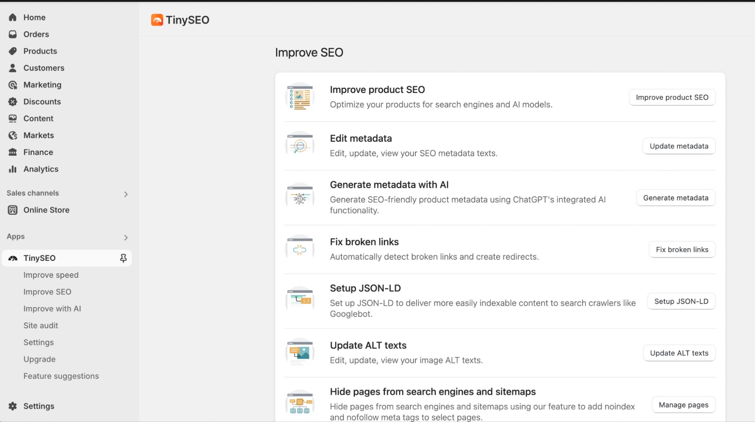Click the Edit metadata magnifier illustration

pos(300,146)
